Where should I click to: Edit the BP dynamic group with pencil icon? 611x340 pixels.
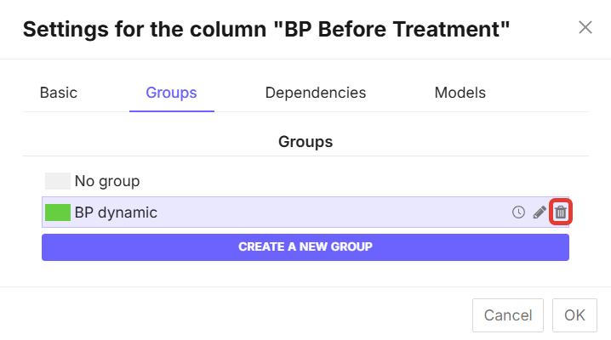540,212
